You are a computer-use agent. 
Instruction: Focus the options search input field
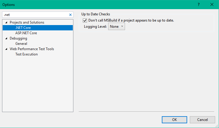35,14
